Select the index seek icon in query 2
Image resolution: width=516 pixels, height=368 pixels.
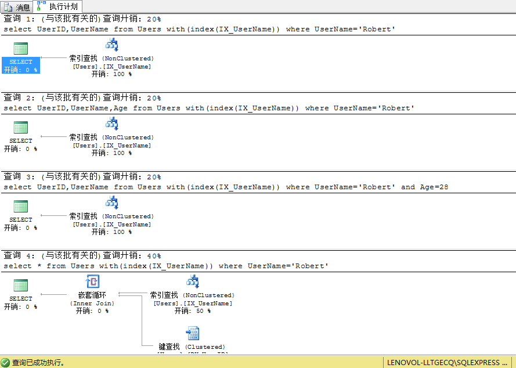[x=111, y=124]
